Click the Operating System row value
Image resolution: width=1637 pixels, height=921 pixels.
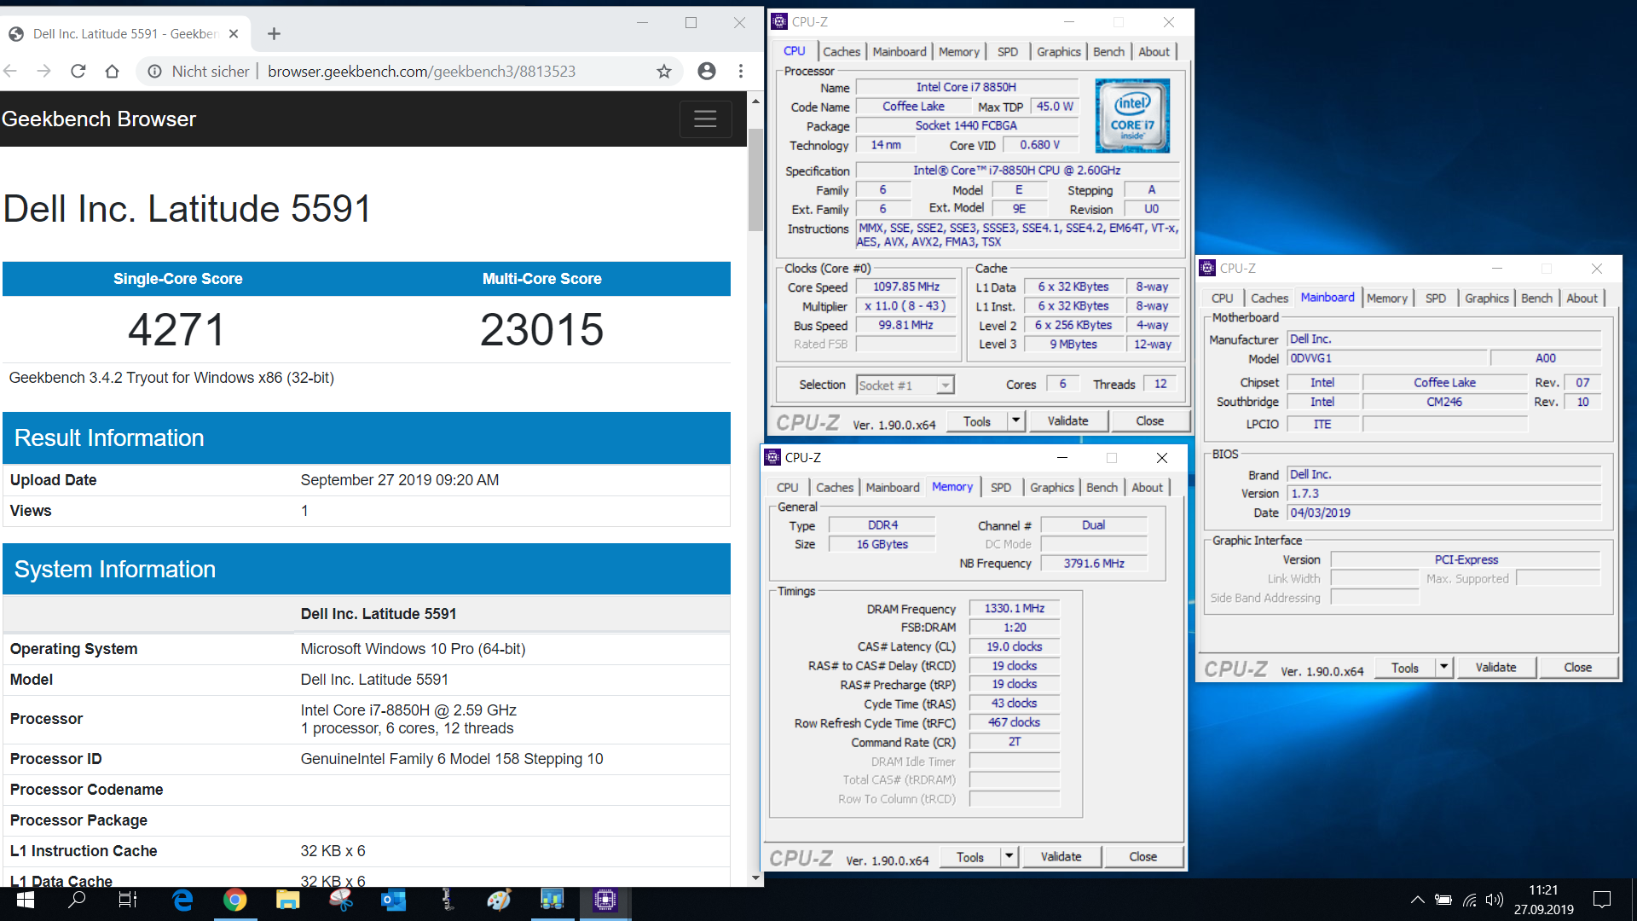pyautogui.click(x=413, y=649)
